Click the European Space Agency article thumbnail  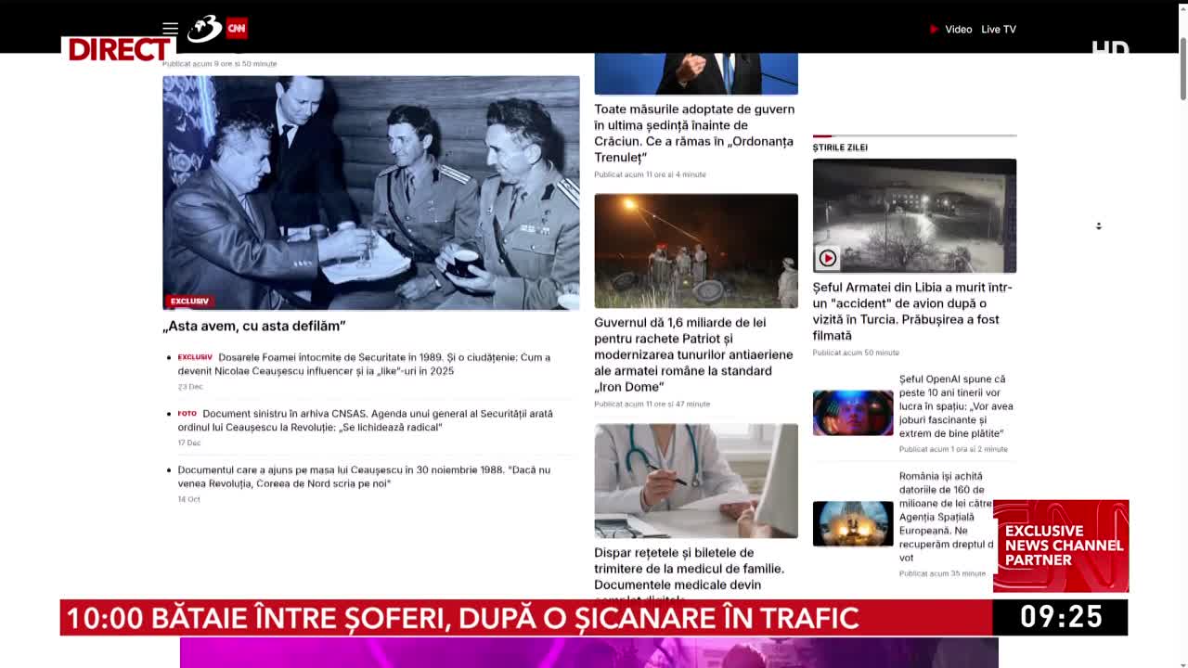[852, 523]
